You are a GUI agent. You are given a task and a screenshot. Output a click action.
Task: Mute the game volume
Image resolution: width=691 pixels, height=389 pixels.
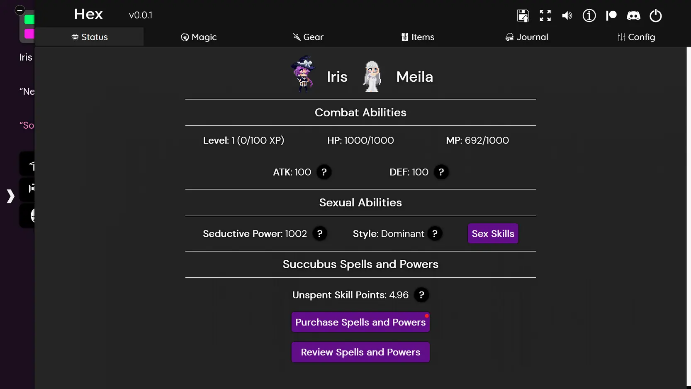click(567, 16)
